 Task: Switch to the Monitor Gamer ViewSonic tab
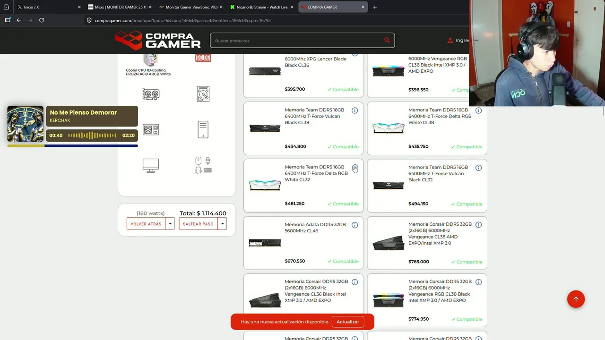(x=190, y=7)
